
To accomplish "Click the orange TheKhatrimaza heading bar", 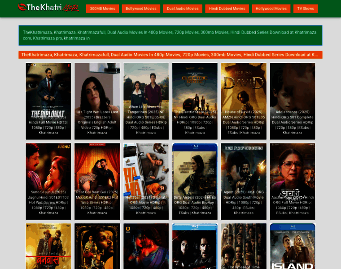I will [x=170, y=55].
